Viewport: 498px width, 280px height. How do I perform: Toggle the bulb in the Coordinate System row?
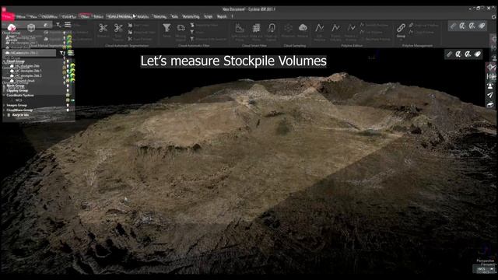[x=68, y=95]
